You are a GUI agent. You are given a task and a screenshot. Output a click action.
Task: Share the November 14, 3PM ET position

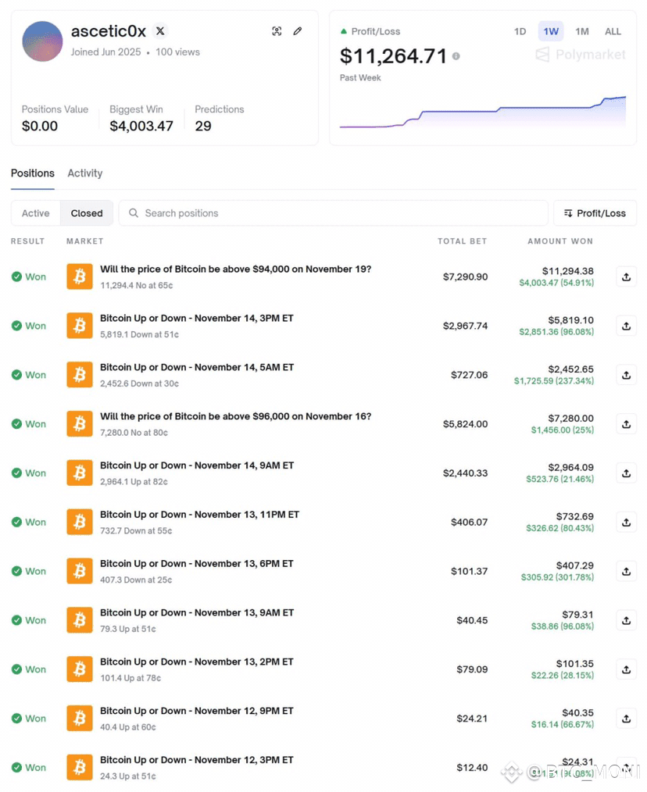(x=626, y=326)
